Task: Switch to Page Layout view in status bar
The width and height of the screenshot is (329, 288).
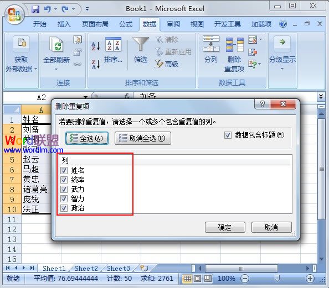Action: coord(197,279)
